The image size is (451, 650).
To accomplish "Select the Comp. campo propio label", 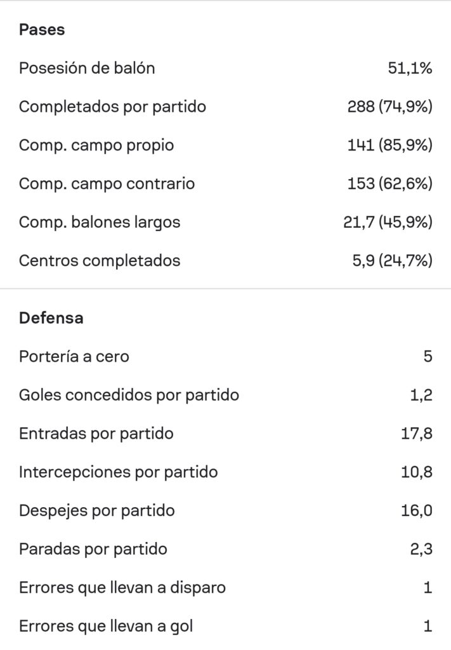I will click(96, 145).
